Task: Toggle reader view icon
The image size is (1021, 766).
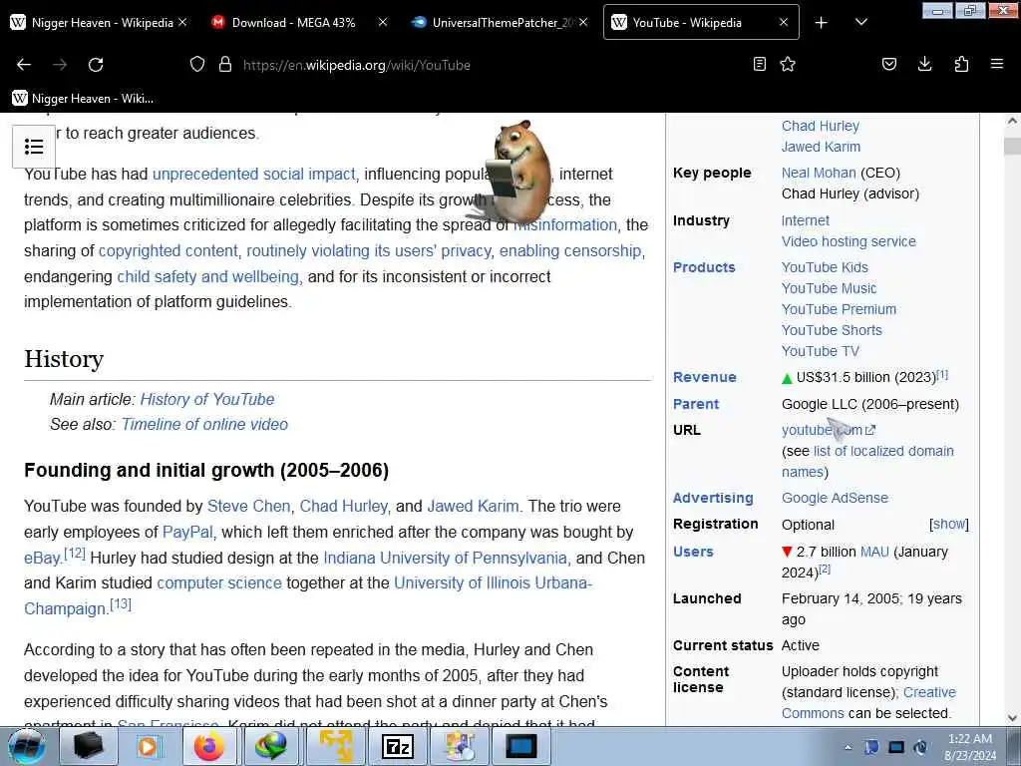Action: click(759, 64)
